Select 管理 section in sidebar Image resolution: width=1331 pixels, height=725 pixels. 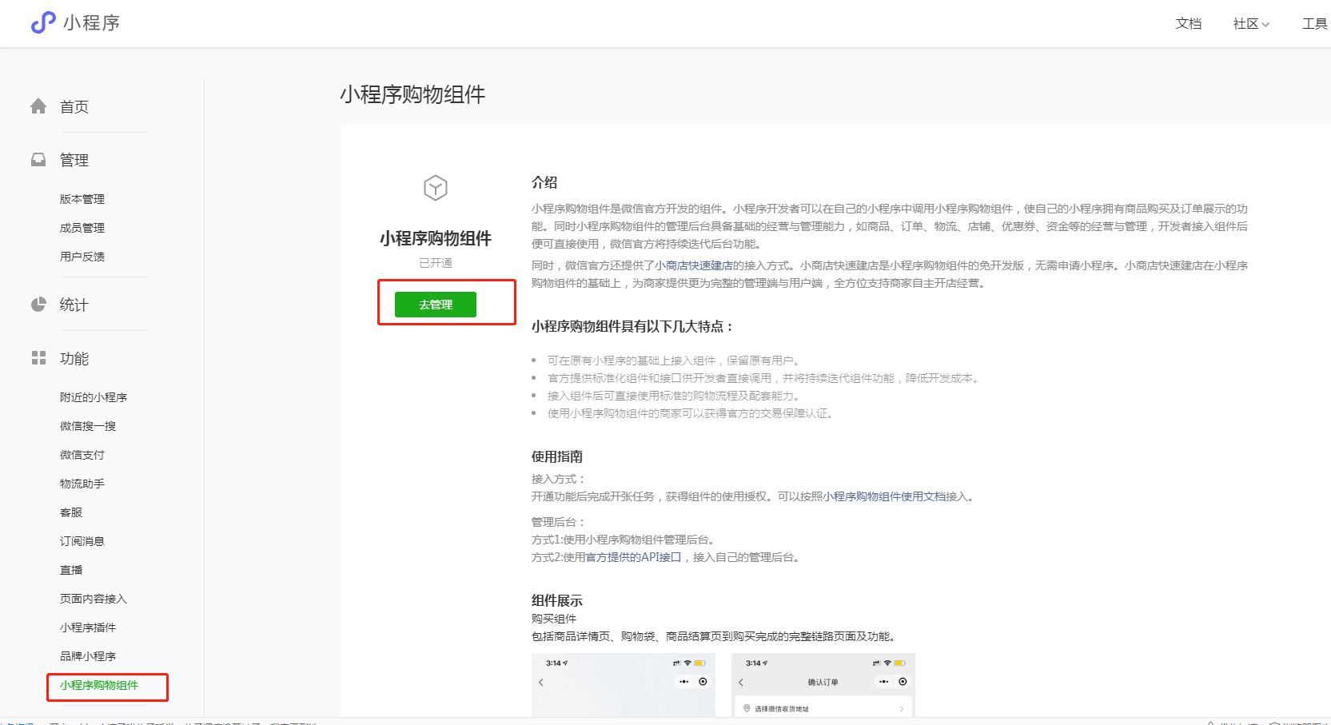point(74,160)
